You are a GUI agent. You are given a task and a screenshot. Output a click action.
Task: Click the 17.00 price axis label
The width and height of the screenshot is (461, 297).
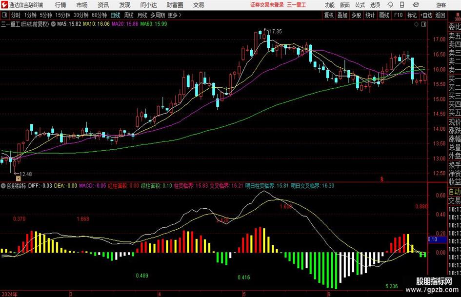(439, 39)
